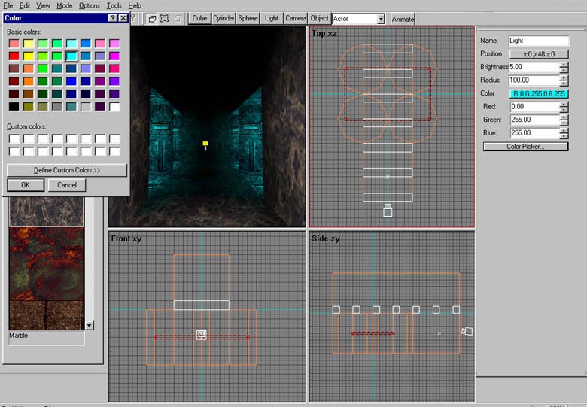Click the Side zy viewport label

(x=326, y=238)
